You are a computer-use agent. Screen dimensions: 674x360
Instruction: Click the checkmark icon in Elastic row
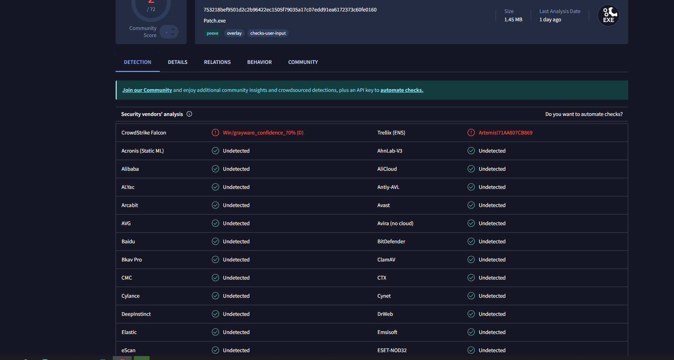[215, 332]
